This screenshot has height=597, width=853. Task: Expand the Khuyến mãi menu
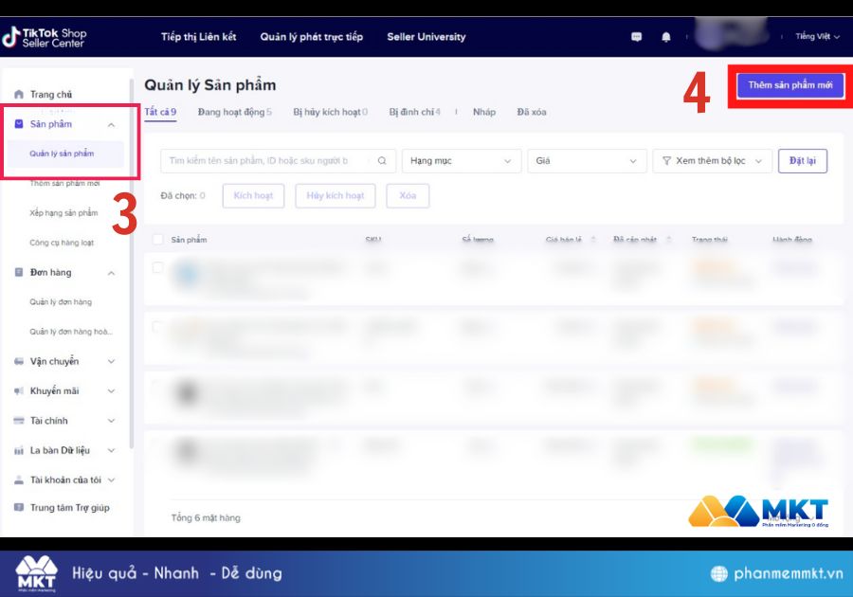111,391
